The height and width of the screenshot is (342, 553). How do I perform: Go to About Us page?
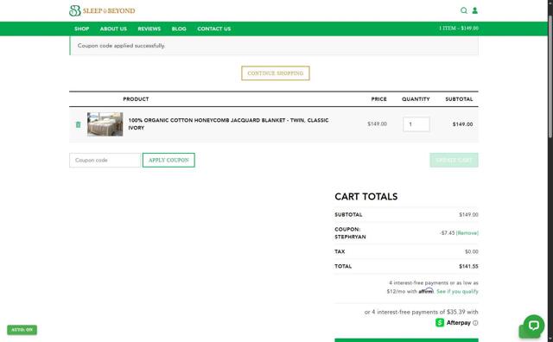click(x=113, y=28)
